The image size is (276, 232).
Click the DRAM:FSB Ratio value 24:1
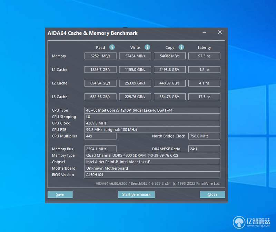(x=204, y=149)
